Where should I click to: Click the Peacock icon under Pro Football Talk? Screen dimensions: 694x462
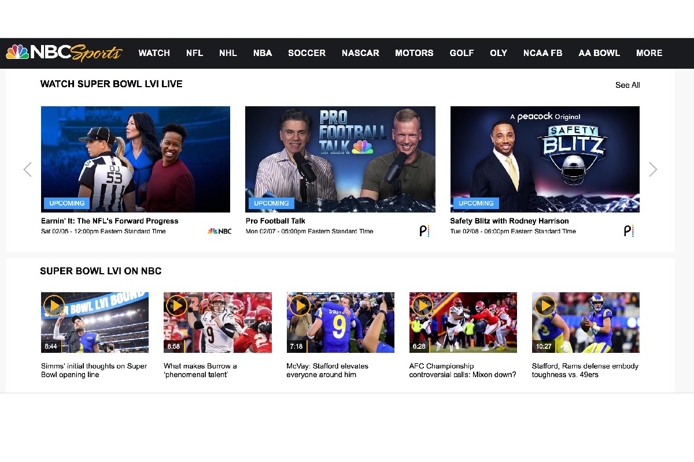pyautogui.click(x=424, y=231)
